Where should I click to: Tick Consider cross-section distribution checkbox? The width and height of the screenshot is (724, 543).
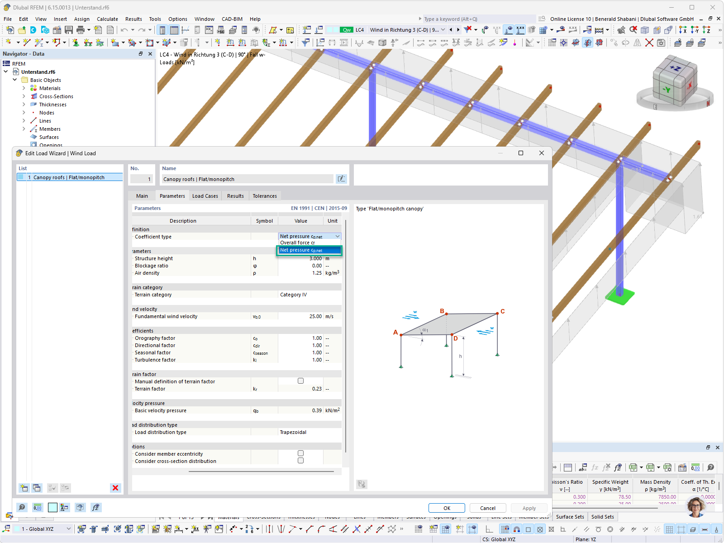[x=300, y=461]
